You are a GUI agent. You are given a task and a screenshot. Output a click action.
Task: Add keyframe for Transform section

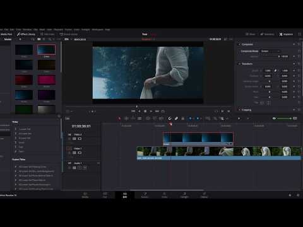point(294,64)
